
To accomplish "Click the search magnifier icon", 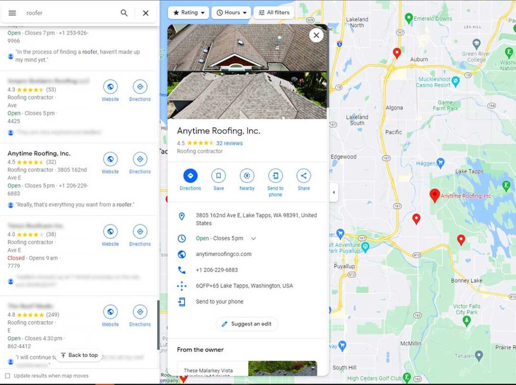I will 124,13.
